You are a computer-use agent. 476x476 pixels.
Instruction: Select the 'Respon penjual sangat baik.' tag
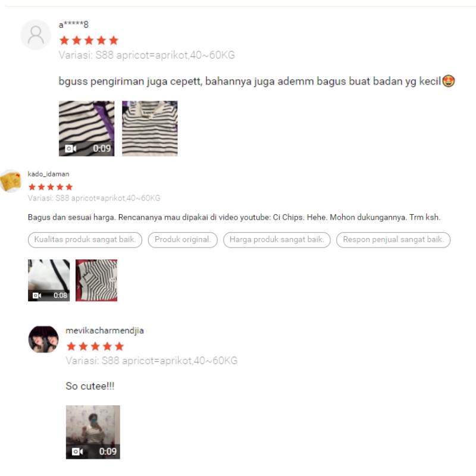[393, 240]
